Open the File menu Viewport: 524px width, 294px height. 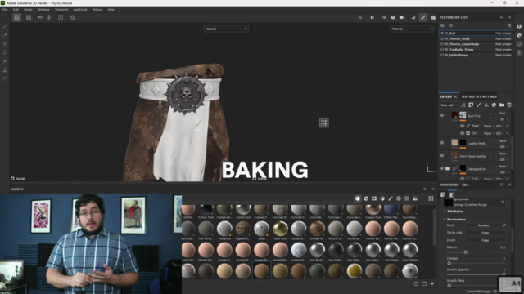click(x=5, y=10)
